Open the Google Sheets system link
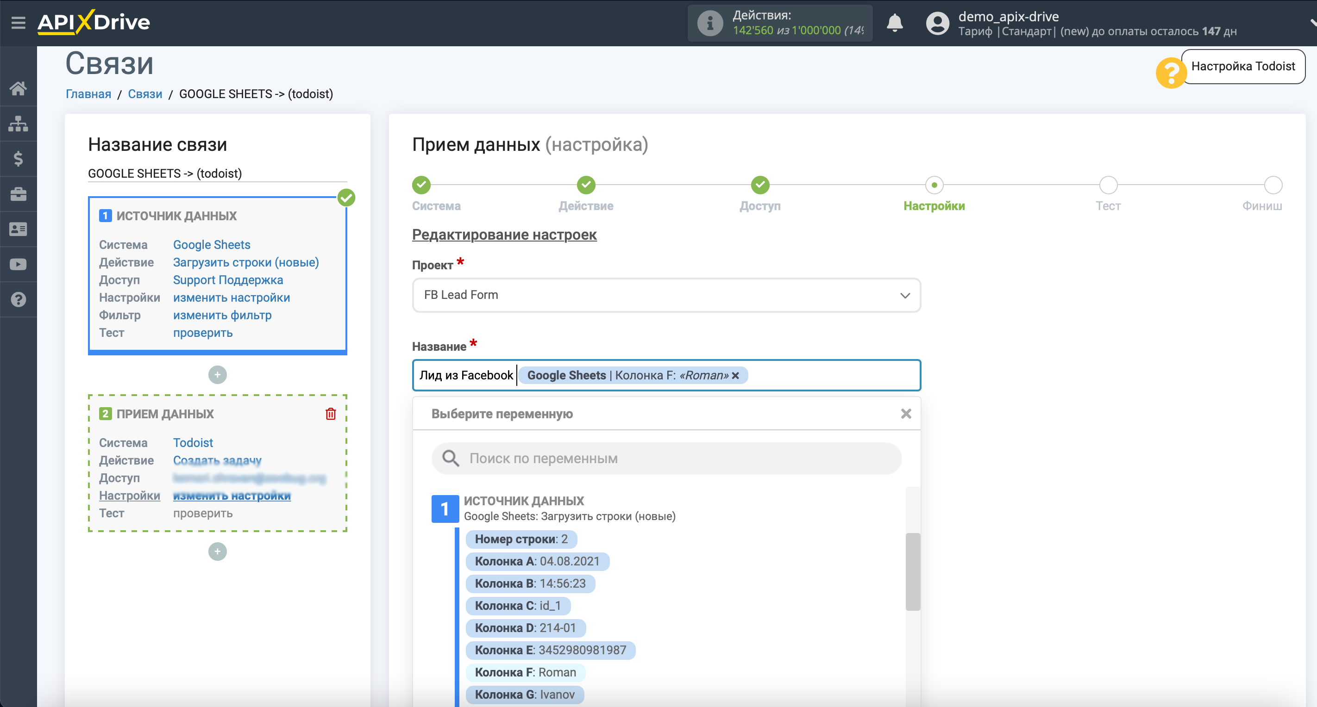 (212, 245)
